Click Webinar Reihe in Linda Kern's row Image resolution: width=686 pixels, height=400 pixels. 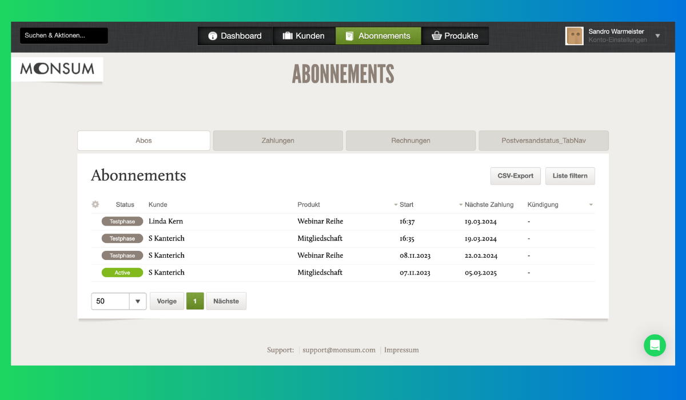coord(320,221)
